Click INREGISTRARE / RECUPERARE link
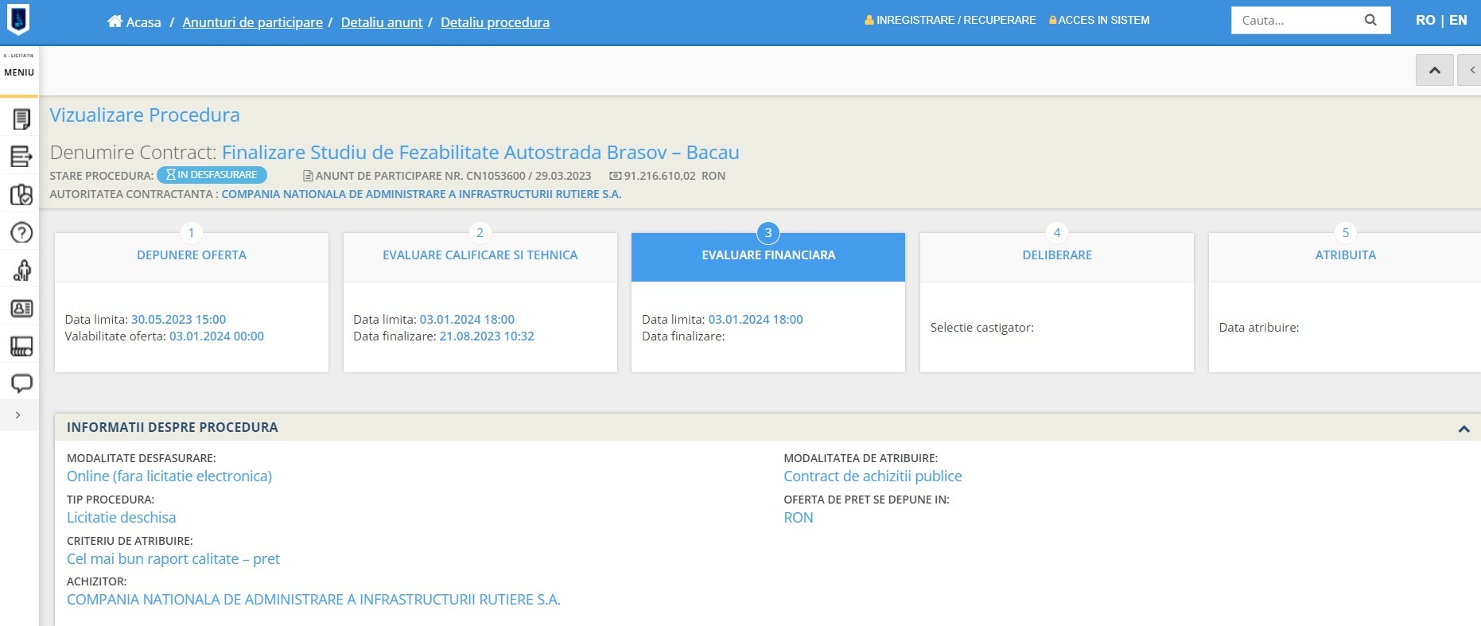The height and width of the screenshot is (626, 1481). click(x=956, y=20)
